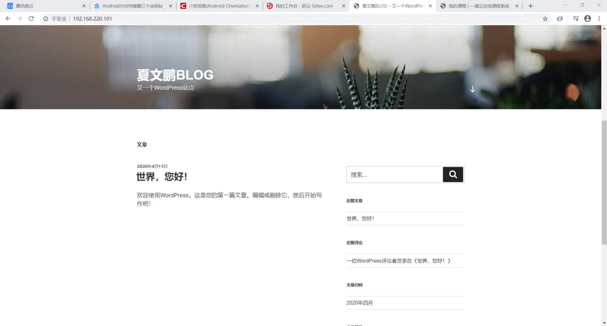This screenshot has height=326, width=607.
Task: Click the 文章 section heading
Action: point(142,144)
